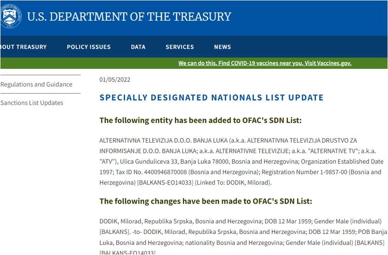Click the 'entity has been added' subheading
Screen dimensions: 388x255
pos(200,121)
